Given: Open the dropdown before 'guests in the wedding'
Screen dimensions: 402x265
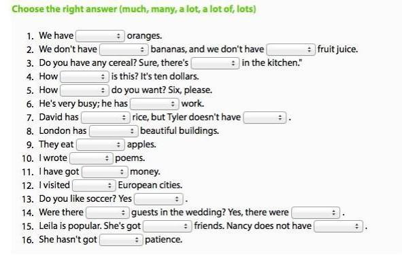Looking at the screenshot, I should click(x=107, y=213).
